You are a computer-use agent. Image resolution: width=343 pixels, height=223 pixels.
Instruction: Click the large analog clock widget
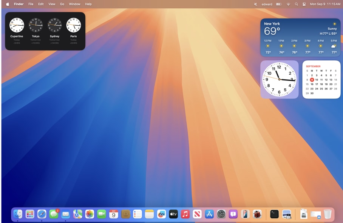tap(279, 80)
